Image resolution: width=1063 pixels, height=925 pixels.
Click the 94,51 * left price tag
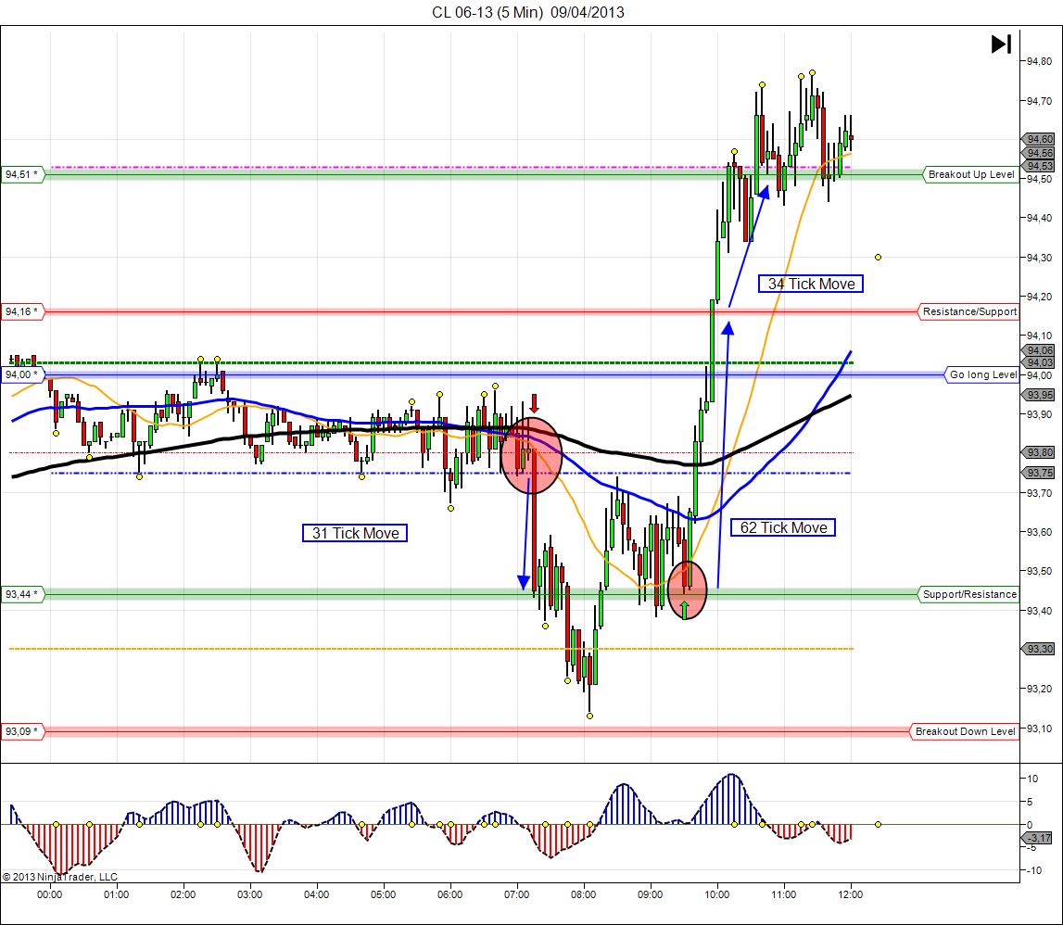click(x=22, y=174)
